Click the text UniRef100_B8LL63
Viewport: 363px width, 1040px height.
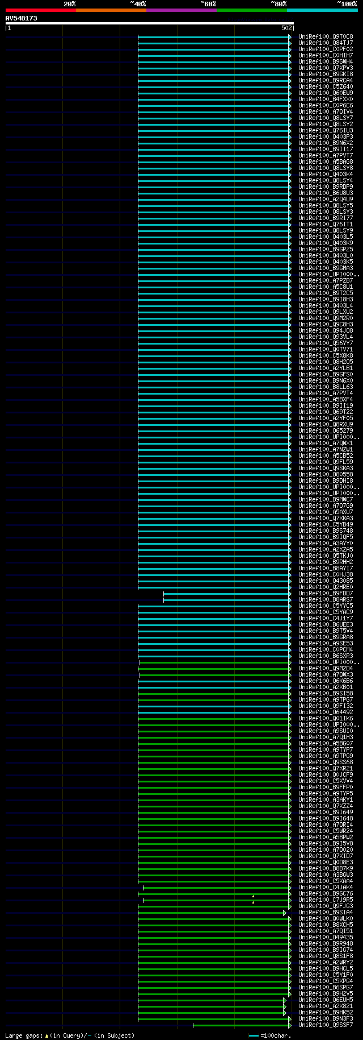(x=326, y=387)
